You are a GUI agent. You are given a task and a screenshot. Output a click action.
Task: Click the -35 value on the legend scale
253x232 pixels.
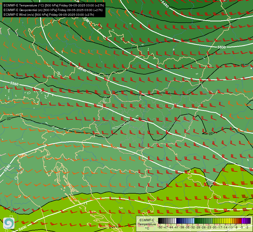187,228
